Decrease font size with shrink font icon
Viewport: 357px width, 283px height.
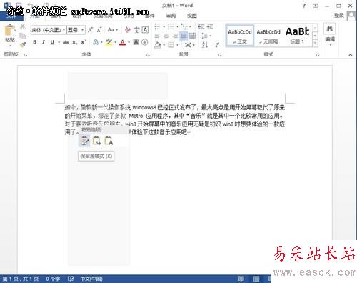pyautogui.click(x=99, y=30)
